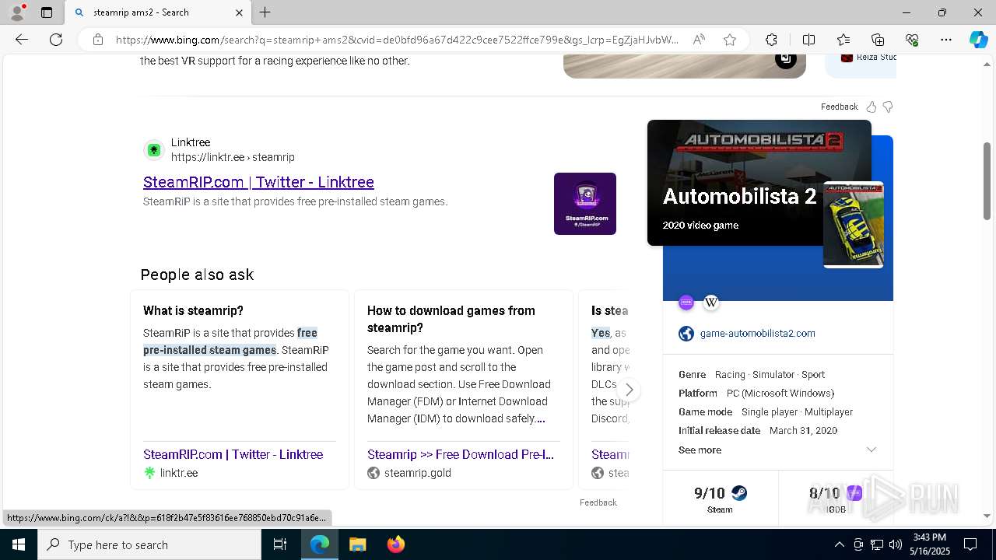Click the address bar URL field
Image resolution: width=996 pixels, height=560 pixels.
(397, 40)
